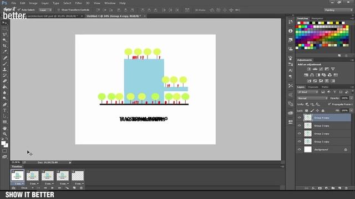
Task: Toggle Propagate Frame 1 checkbox
Action: (329, 104)
